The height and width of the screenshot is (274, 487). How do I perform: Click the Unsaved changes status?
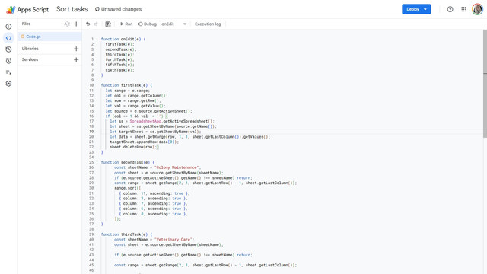coord(119,9)
